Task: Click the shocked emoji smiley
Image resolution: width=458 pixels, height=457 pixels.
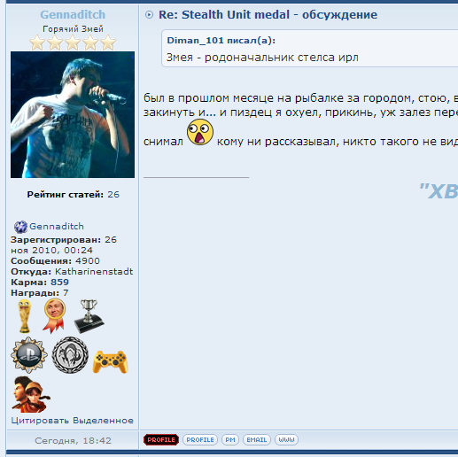Action: pyautogui.click(x=200, y=132)
